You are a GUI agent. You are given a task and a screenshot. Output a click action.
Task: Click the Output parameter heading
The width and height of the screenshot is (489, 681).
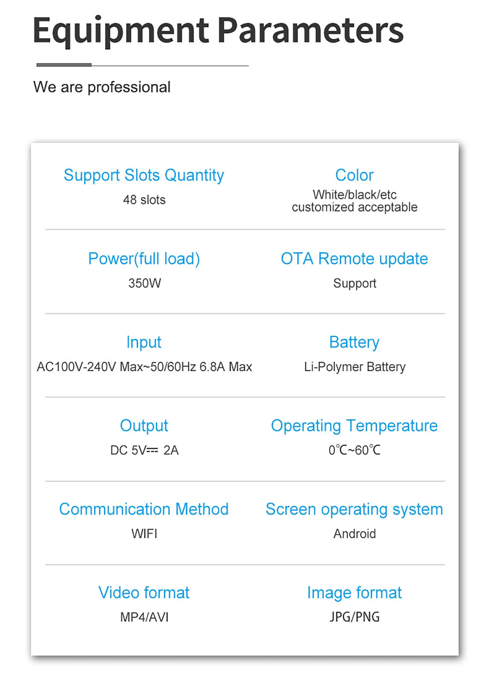(144, 426)
